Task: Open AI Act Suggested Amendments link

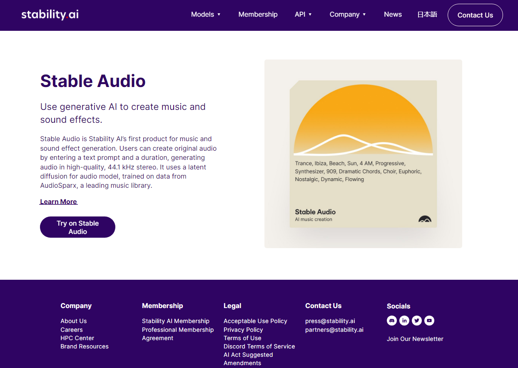Action: point(248,359)
